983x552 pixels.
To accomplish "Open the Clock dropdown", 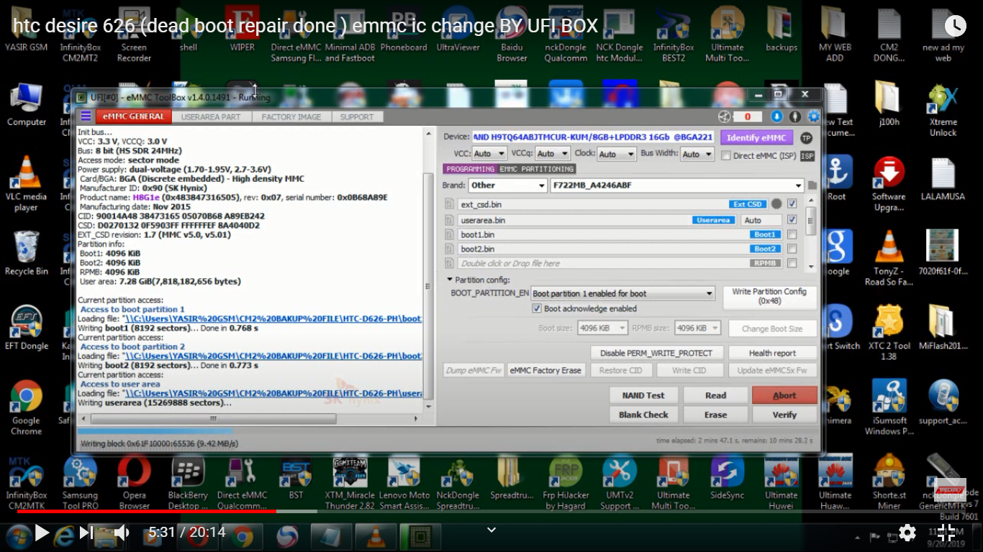I will tap(616, 154).
